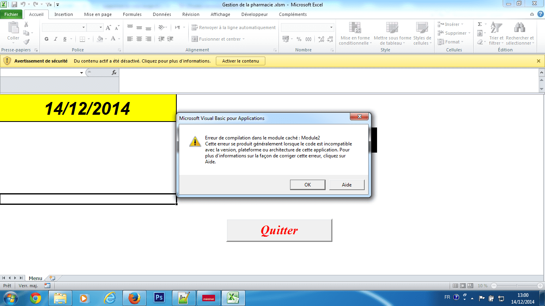Switch to Normal view icon in status bar
This screenshot has height=306, width=545.
tap(456, 286)
